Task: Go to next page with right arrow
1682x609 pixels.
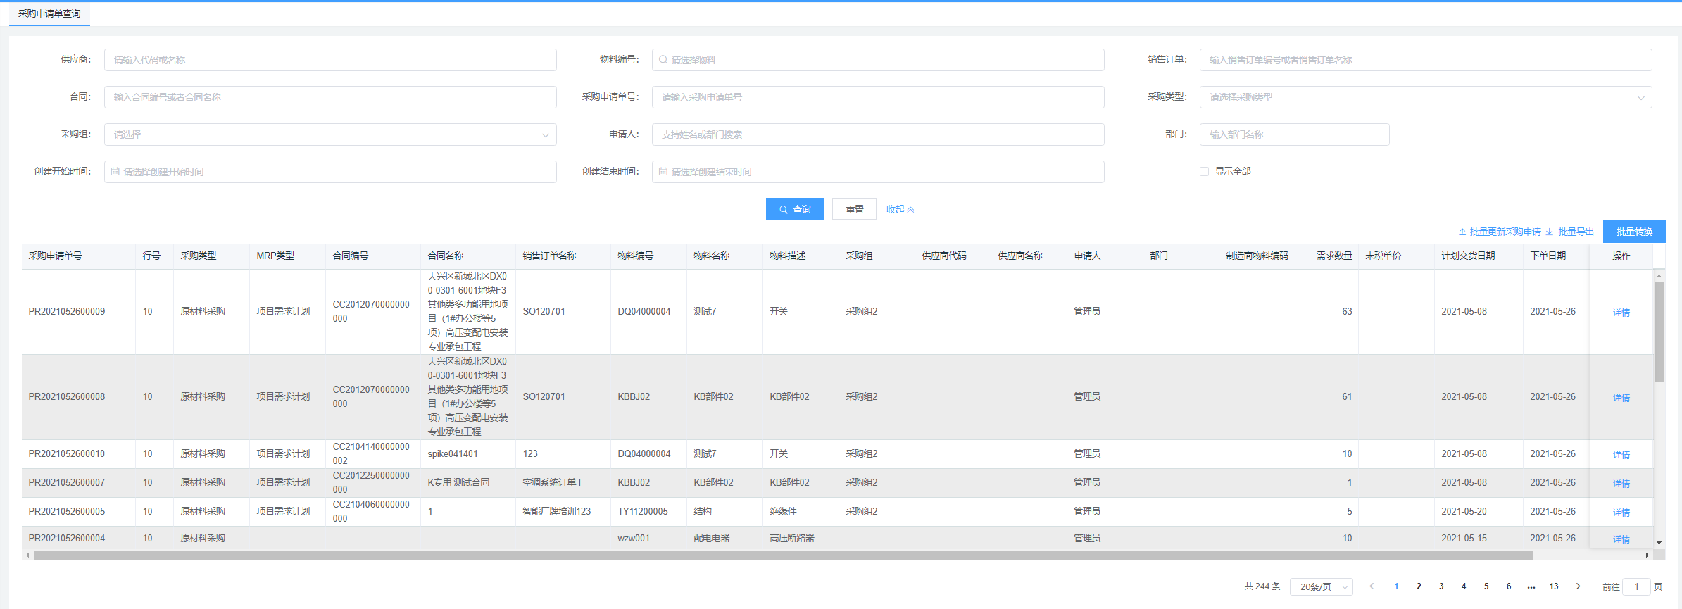Action: coord(1578,586)
